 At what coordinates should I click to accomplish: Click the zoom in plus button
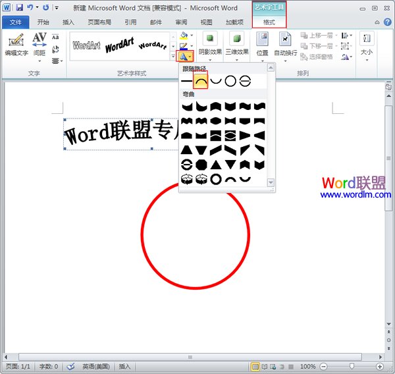[x=380, y=367]
